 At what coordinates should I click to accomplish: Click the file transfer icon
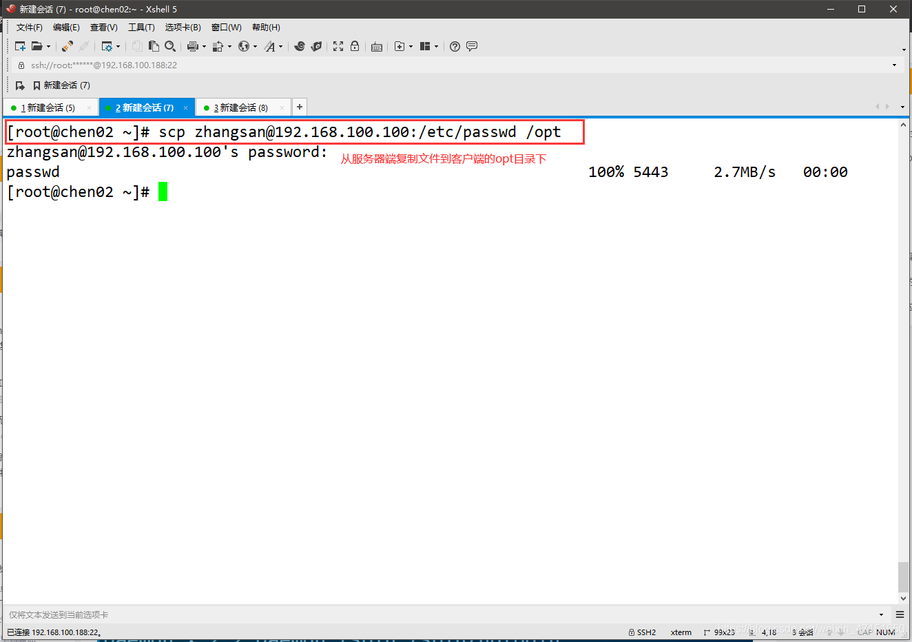218,46
